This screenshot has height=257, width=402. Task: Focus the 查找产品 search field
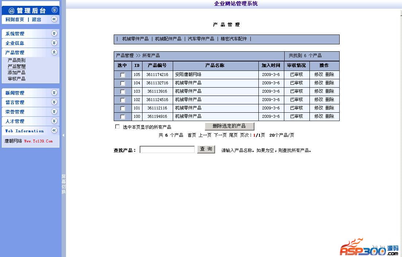tap(167, 150)
